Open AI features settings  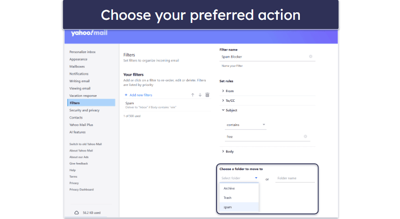[x=78, y=132]
